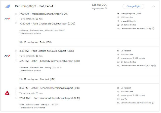Click the Live TV icon
Image resolution: width=161 pixels, height=113 pixels.
[x=118, y=99]
